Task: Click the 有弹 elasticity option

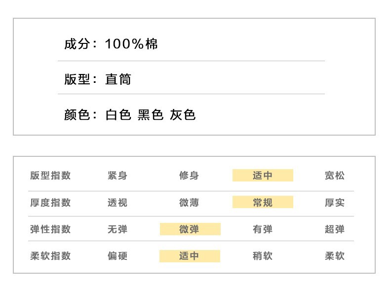Action: [x=262, y=229]
